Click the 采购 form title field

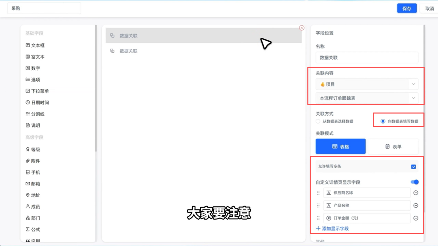pos(44,8)
